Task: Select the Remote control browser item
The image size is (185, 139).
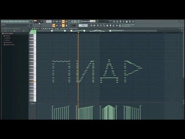Action: click(x=10, y=44)
